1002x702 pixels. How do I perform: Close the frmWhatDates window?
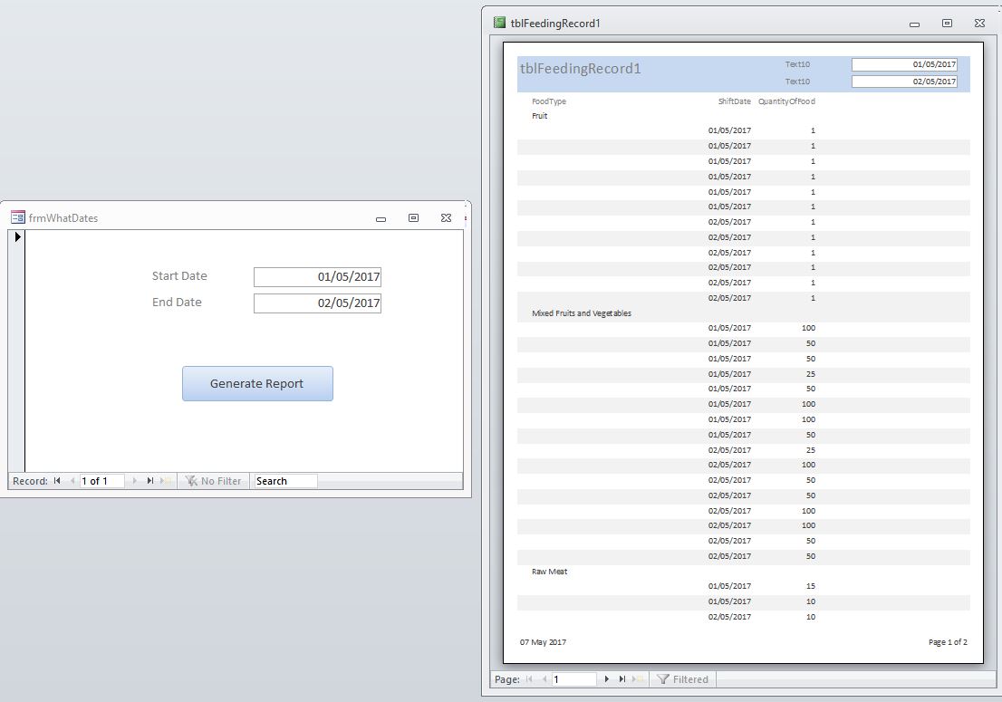(446, 217)
